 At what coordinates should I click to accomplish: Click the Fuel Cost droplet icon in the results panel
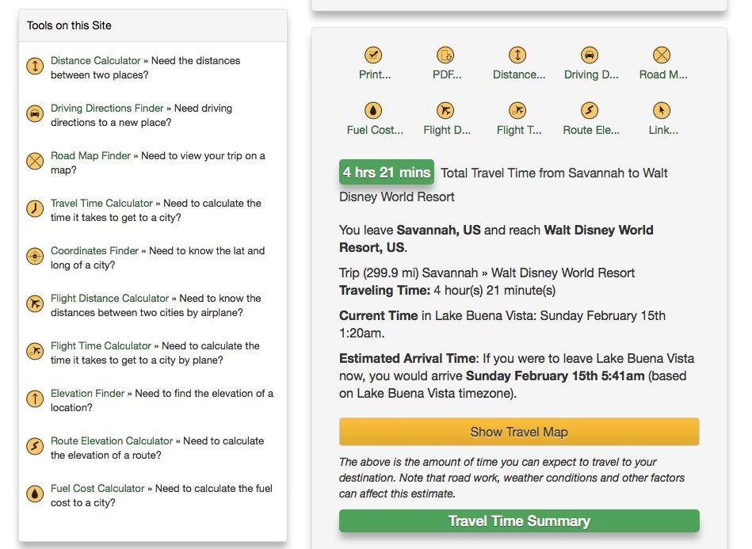[x=373, y=111]
